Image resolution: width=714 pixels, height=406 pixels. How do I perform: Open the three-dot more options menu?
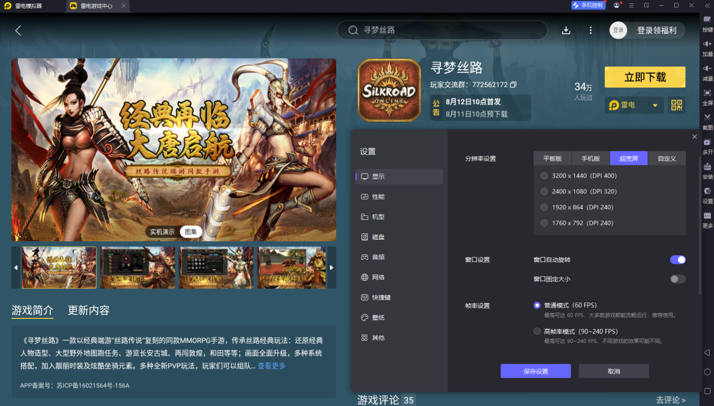(590, 30)
